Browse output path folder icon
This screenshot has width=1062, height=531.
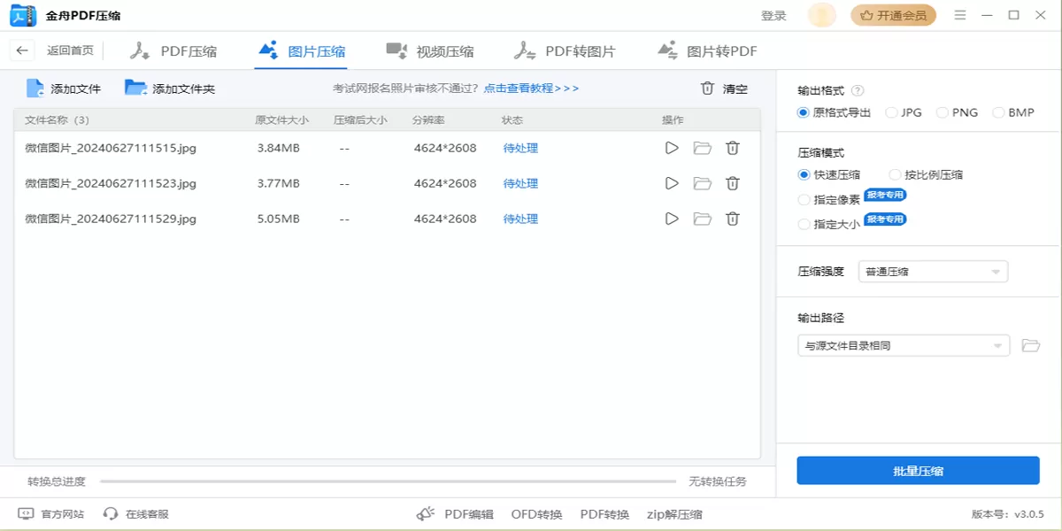pos(1030,345)
